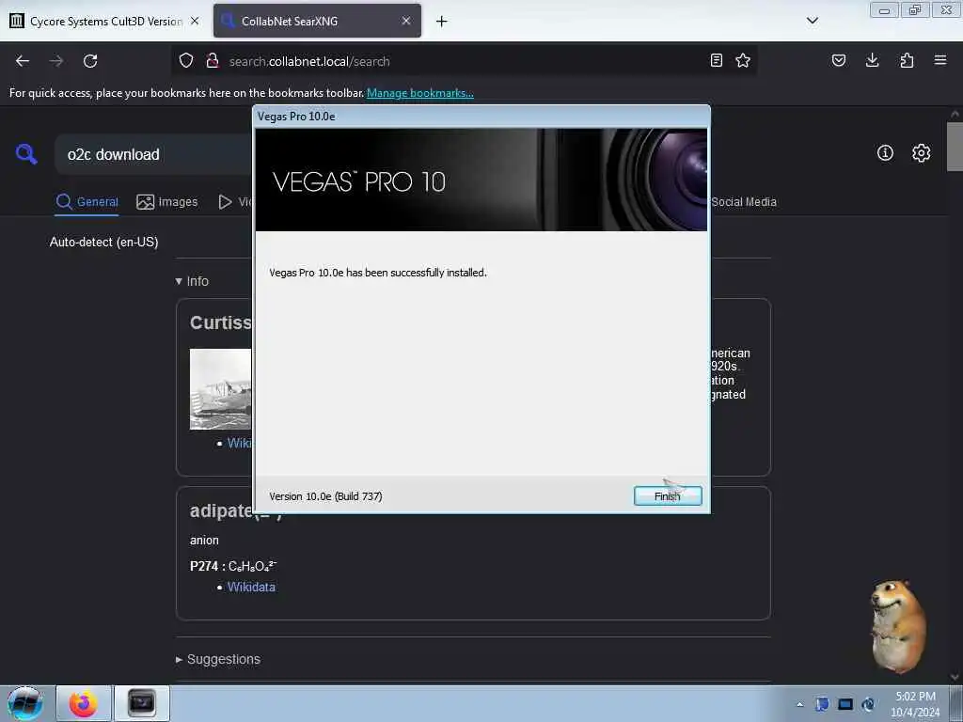963x722 pixels.
Task: Show hidden system tray icons arrow
Action: pyautogui.click(x=799, y=704)
